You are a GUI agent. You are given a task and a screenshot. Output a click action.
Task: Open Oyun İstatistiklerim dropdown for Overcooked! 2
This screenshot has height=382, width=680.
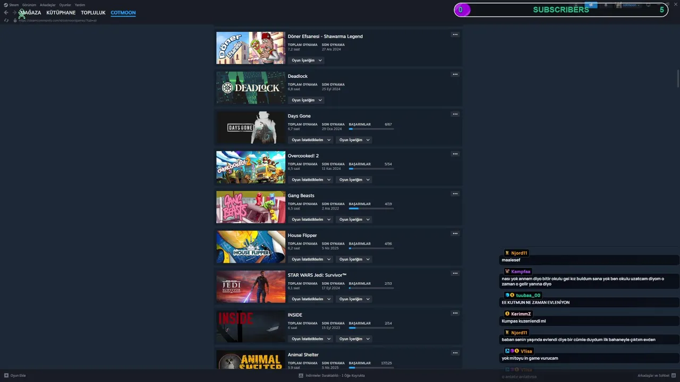coord(311,180)
